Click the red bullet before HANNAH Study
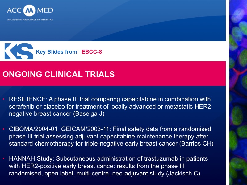Image resolution: width=247 pixels, height=185 pixels. pyautogui.click(x=4, y=158)
